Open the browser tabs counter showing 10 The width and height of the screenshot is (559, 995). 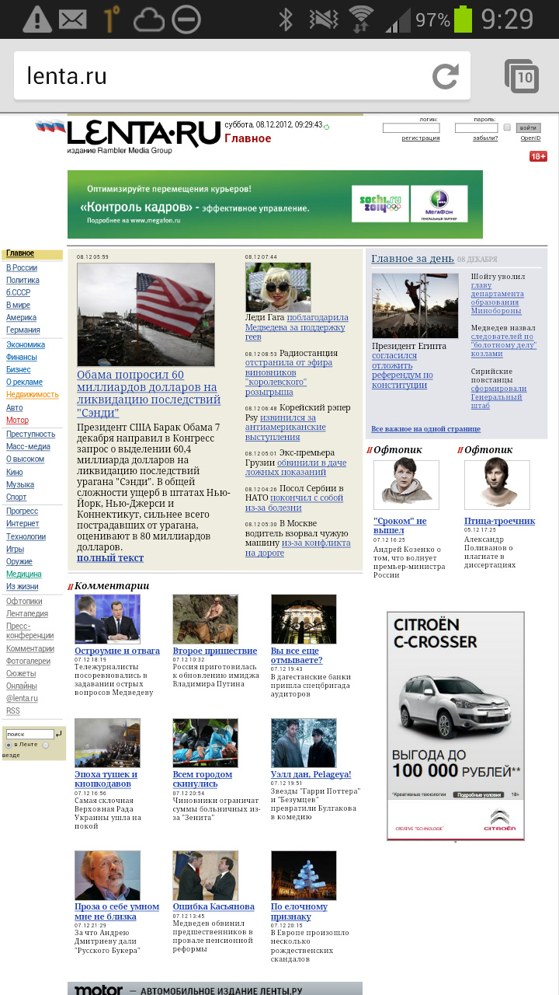click(x=523, y=76)
